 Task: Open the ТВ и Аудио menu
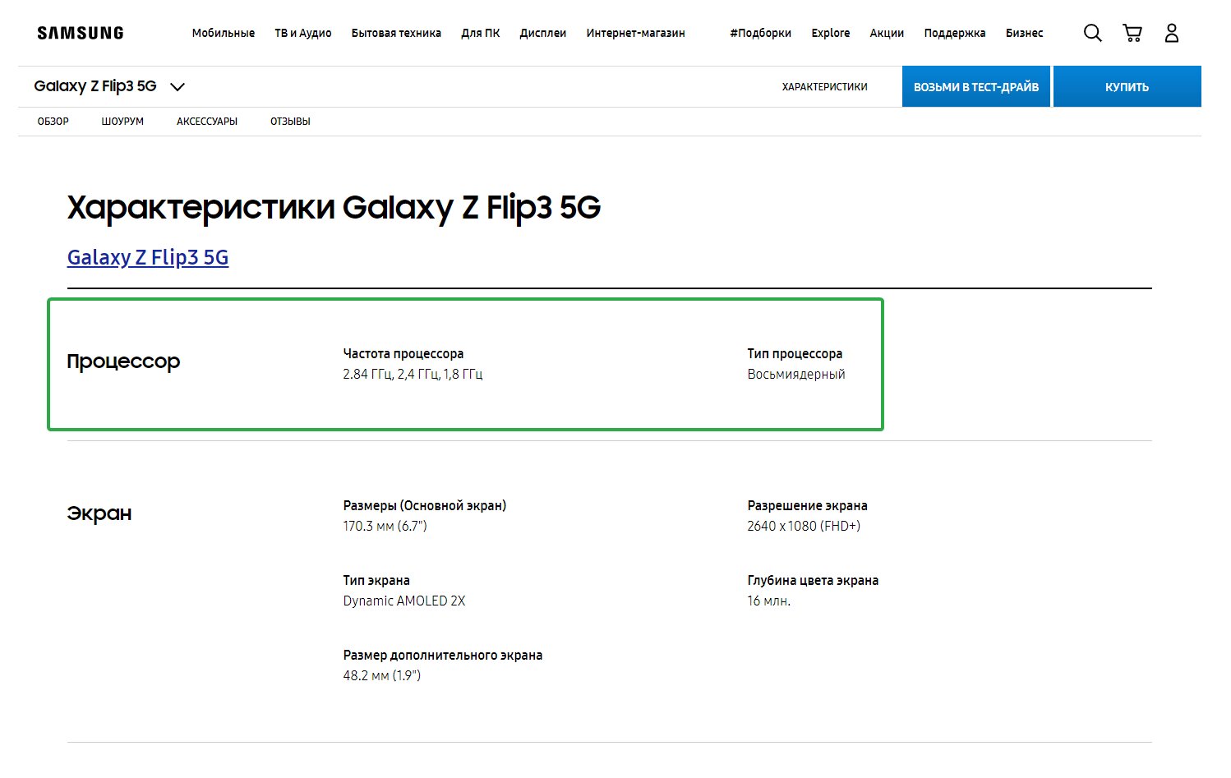[303, 33]
